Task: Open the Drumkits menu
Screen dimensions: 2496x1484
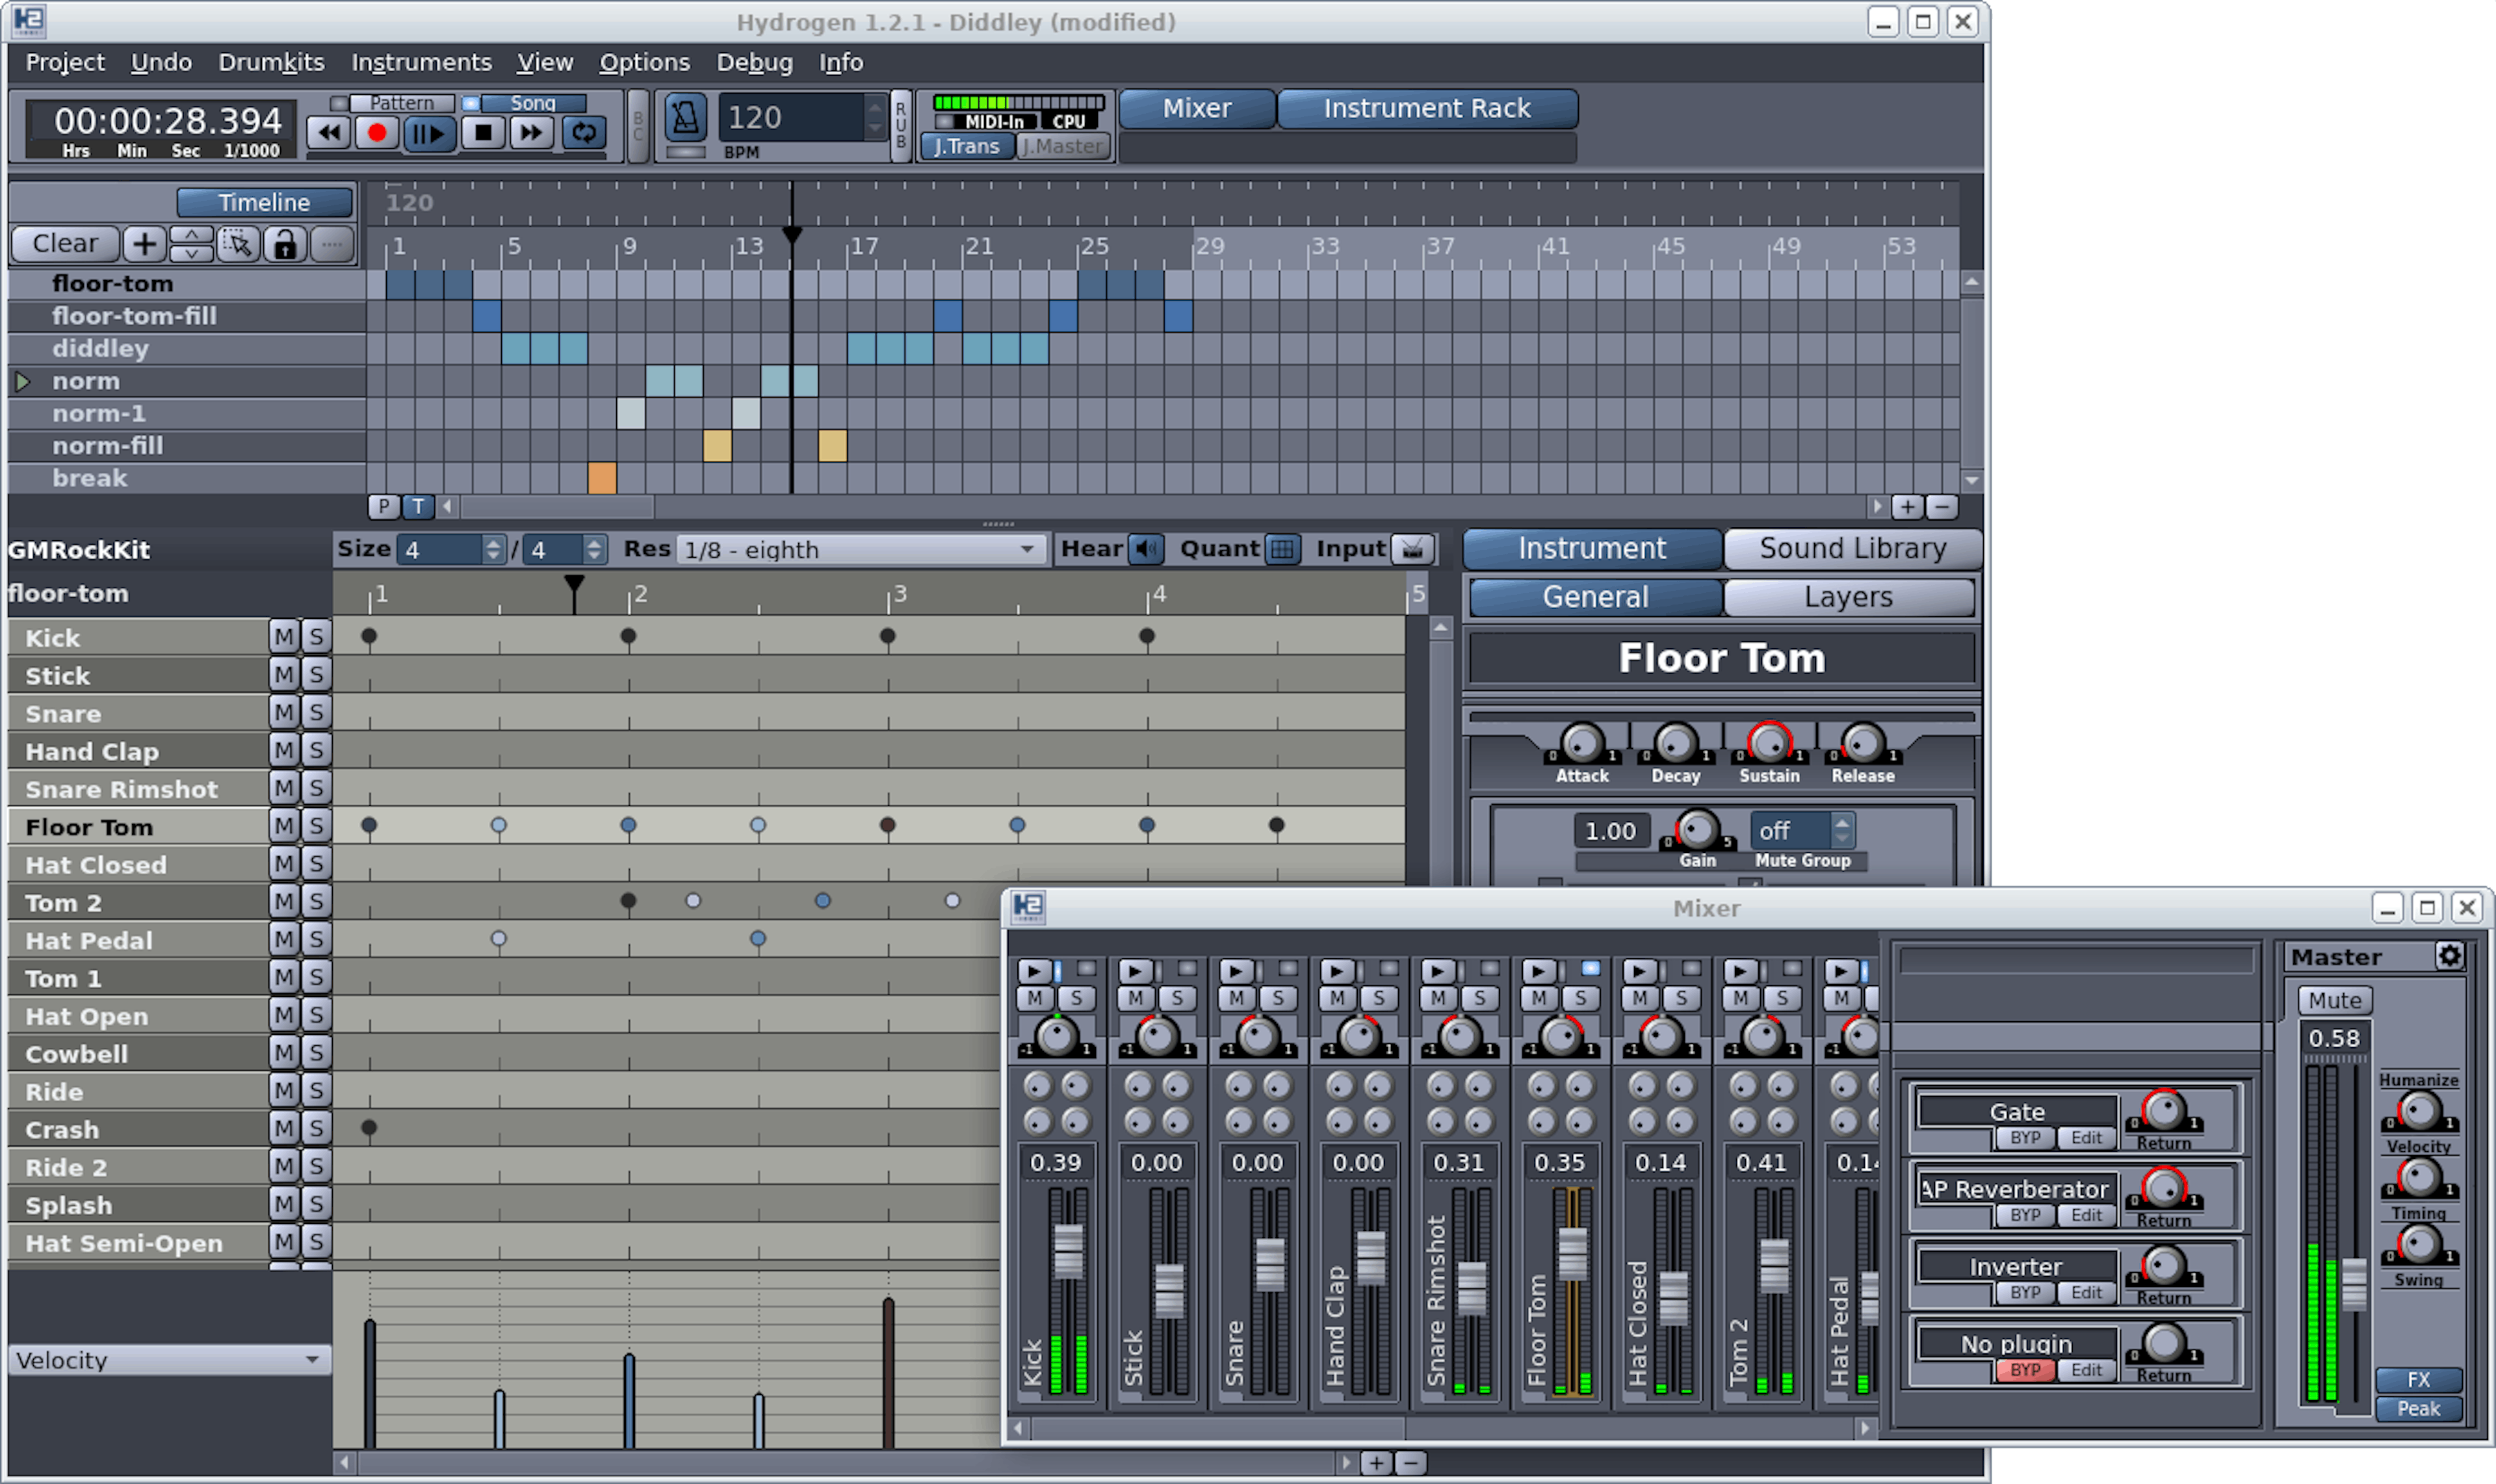Action: pyautogui.click(x=271, y=62)
